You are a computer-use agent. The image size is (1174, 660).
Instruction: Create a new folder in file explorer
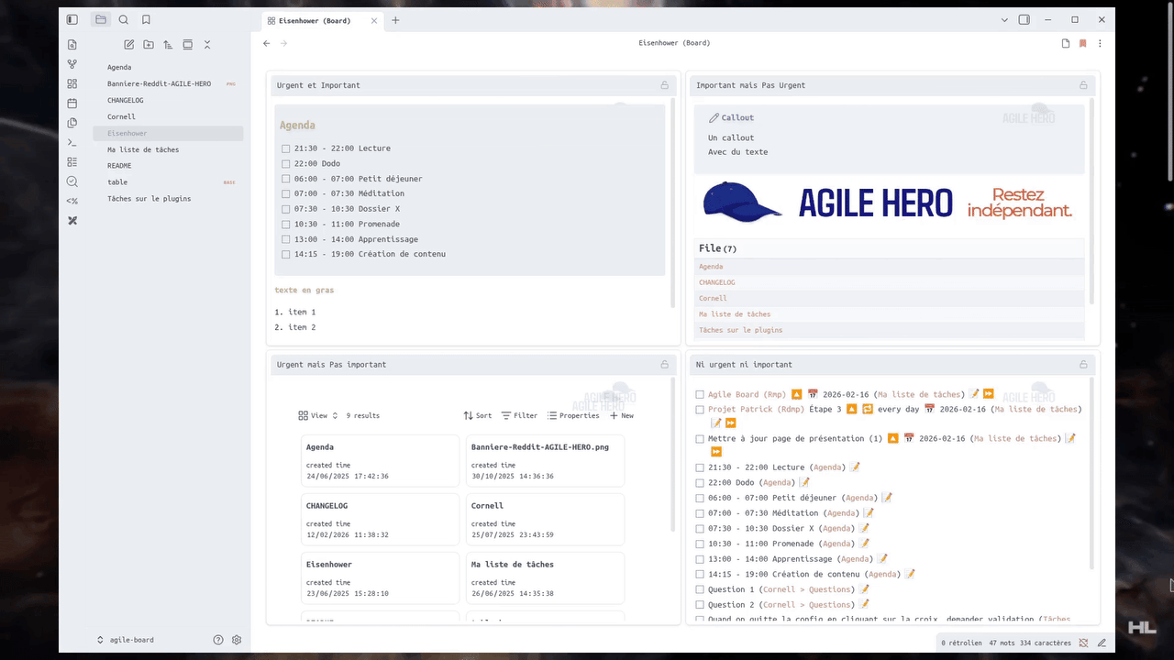click(149, 44)
